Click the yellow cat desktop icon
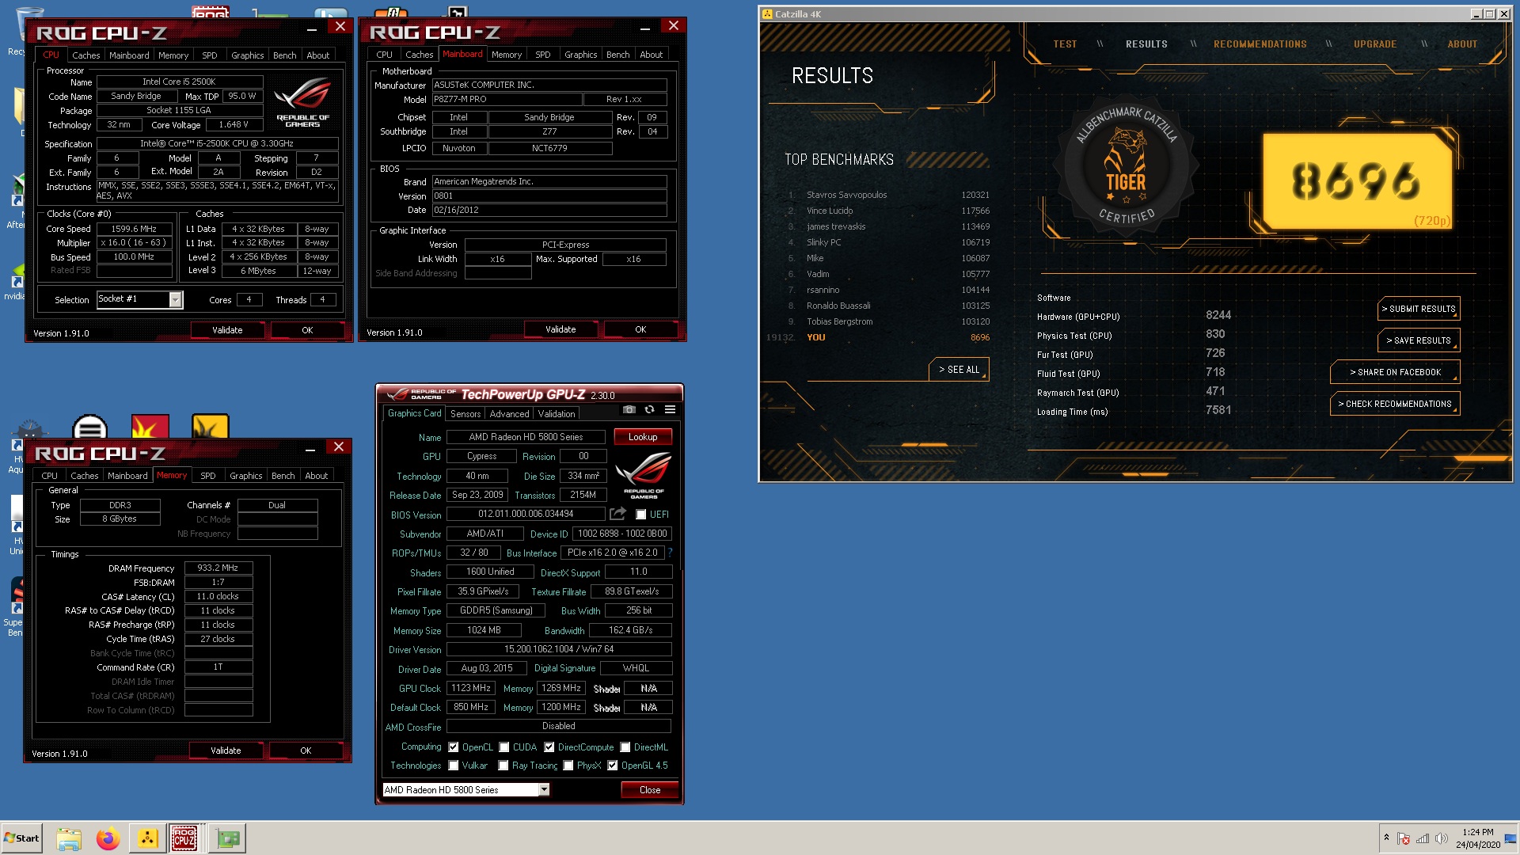1520x855 pixels. click(210, 426)
